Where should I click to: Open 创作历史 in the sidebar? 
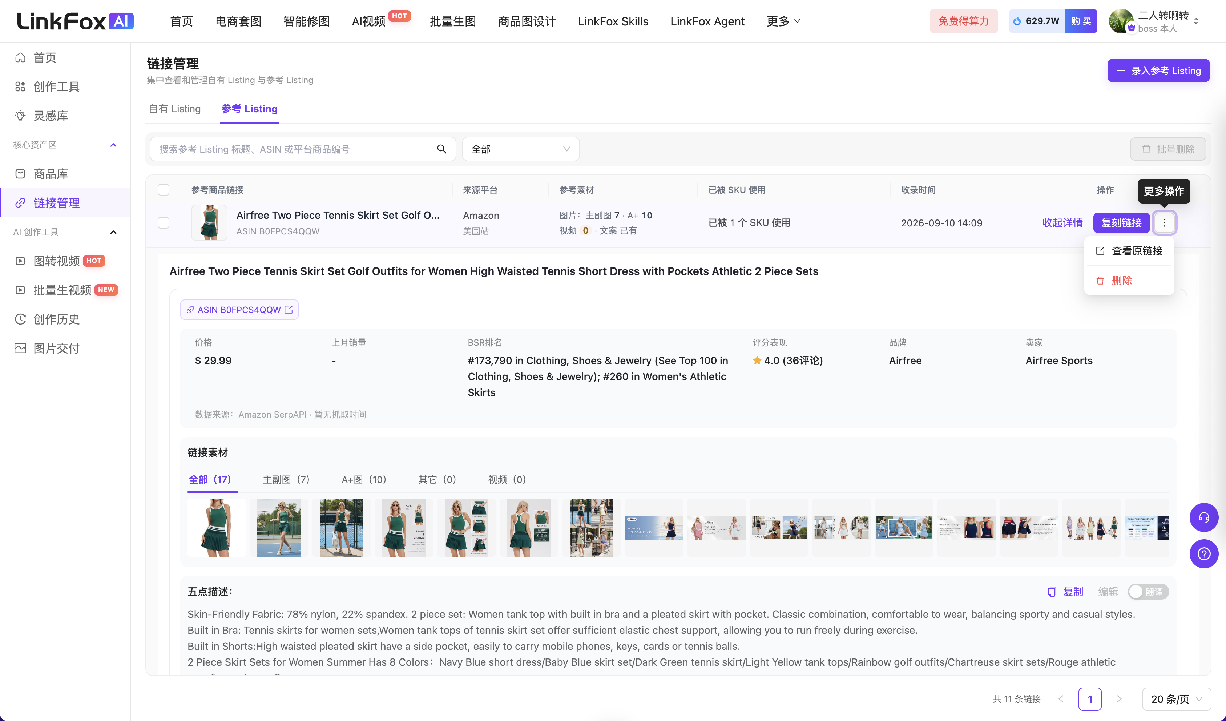56,319
